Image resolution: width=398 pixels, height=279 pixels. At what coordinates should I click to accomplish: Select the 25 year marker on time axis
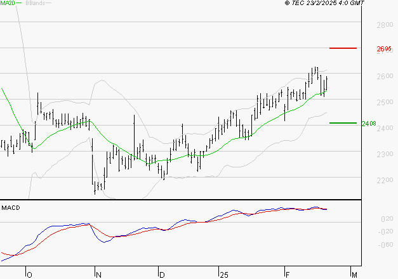point(224,275)
